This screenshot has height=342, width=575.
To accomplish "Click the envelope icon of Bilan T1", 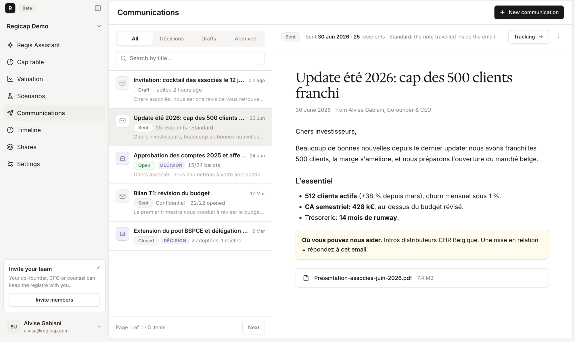I will 122,196.
